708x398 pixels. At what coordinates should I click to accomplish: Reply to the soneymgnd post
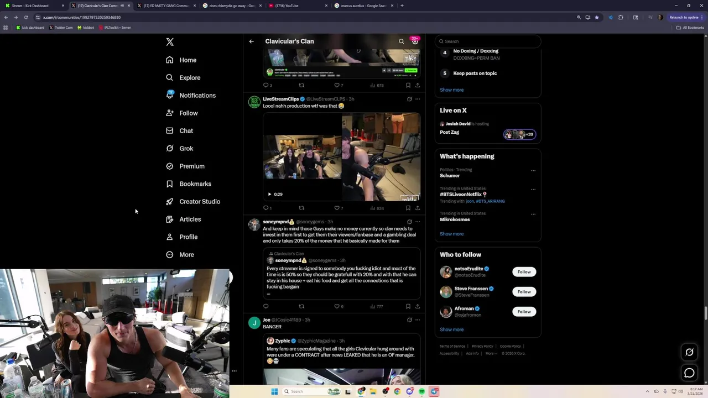coord(266,306)
